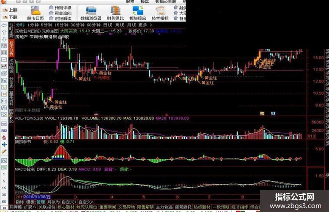Open 预测评级 forecast ratings

[60, 8]
